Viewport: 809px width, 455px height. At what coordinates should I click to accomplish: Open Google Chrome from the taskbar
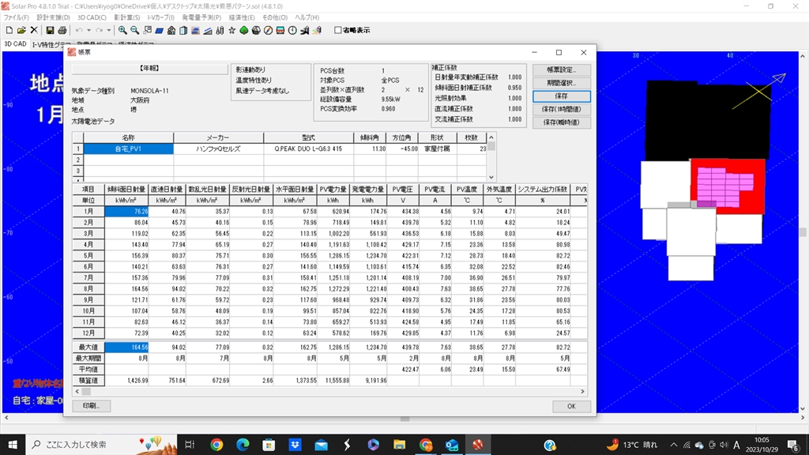pyautogui.click(x=217, y=445)
